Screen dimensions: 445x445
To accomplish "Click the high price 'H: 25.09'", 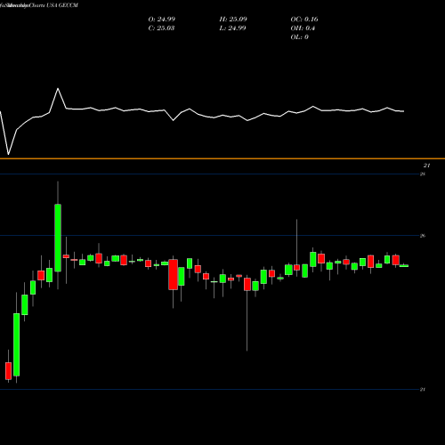I will [233, 20].
